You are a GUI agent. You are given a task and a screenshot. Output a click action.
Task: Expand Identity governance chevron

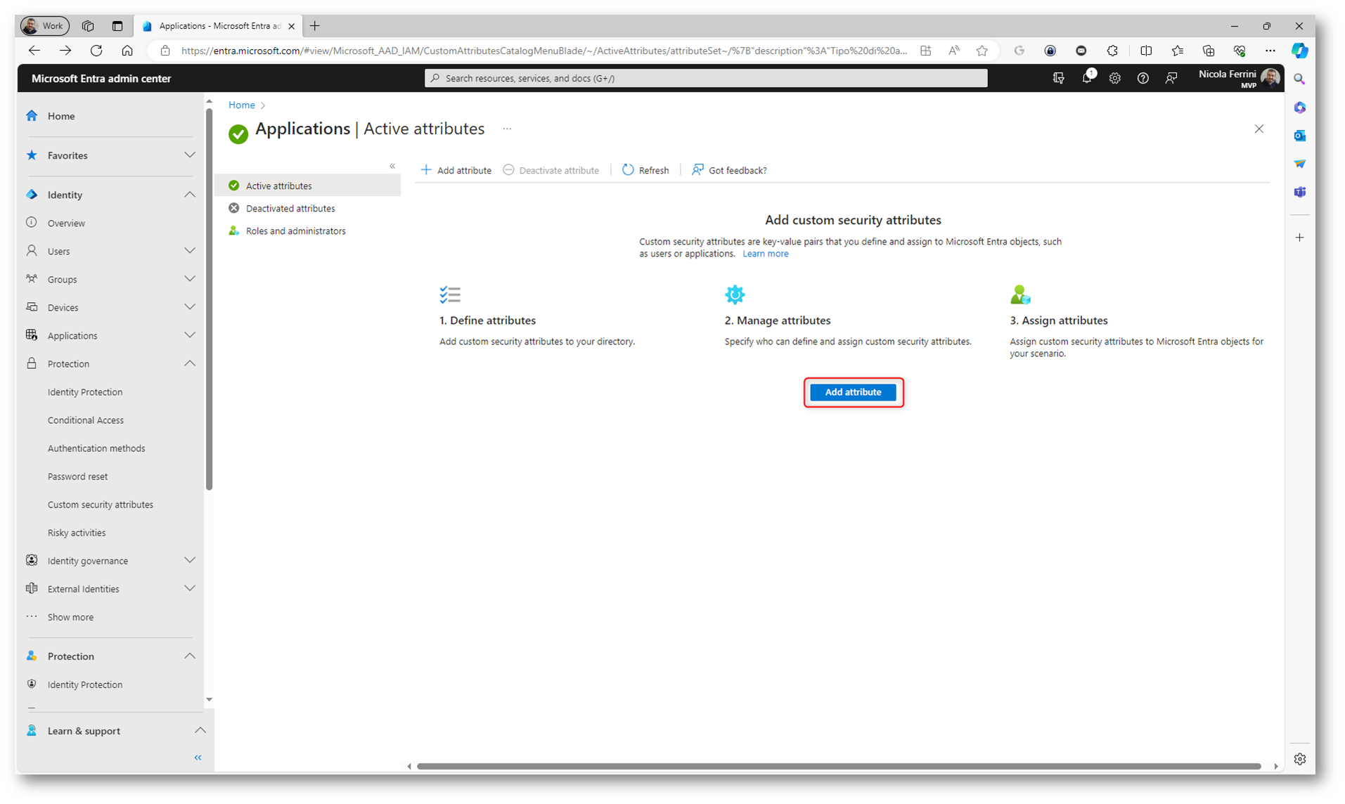(189, 561)
